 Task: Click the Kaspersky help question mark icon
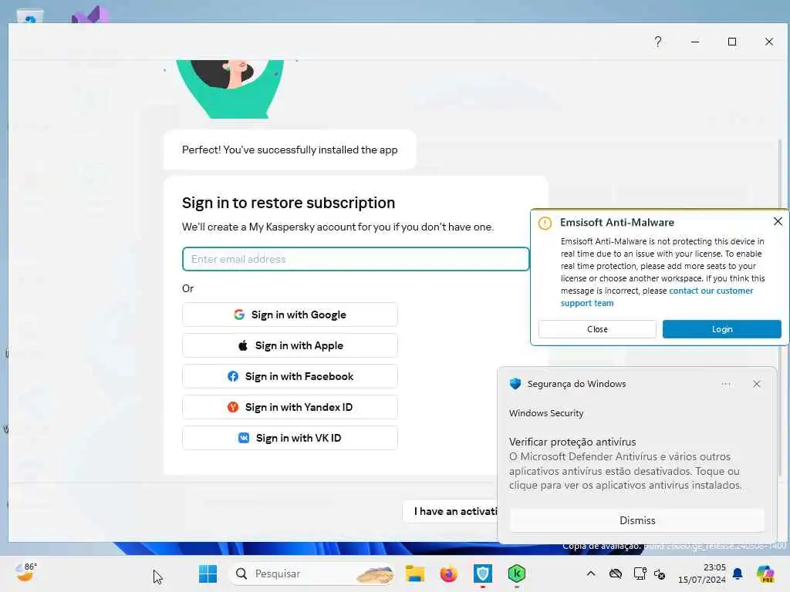[658, 42]
